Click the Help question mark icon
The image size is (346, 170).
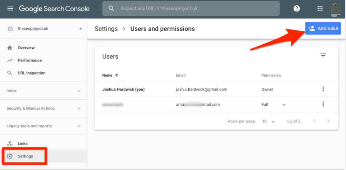tap(297, 9)
